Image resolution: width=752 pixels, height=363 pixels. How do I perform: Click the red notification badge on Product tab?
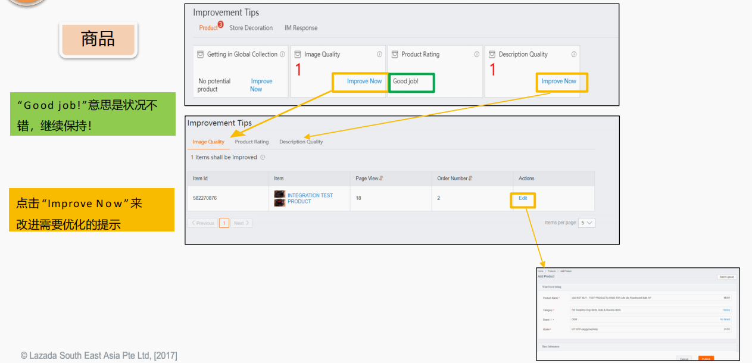point(220,24)
